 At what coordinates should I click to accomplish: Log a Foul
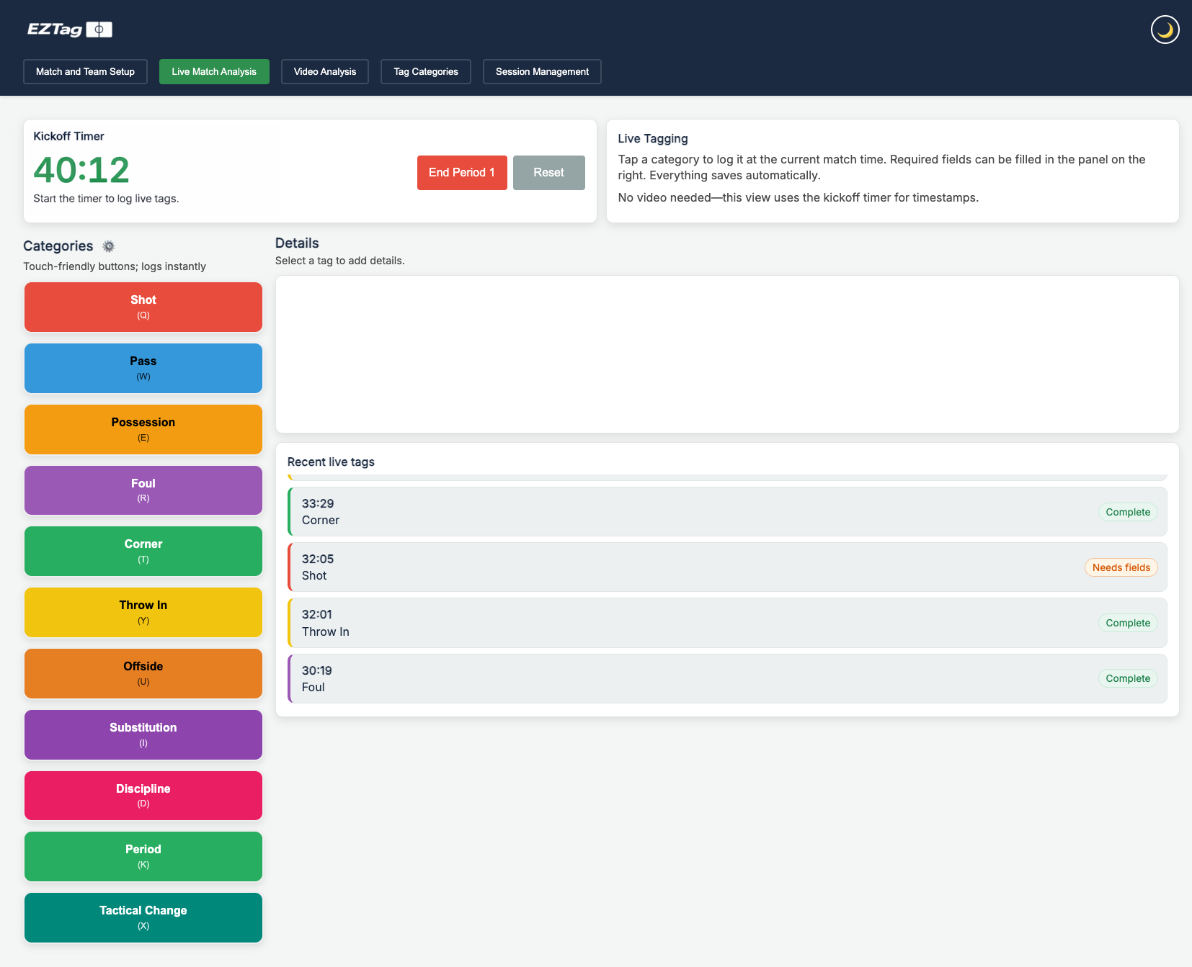pos(143,490)
